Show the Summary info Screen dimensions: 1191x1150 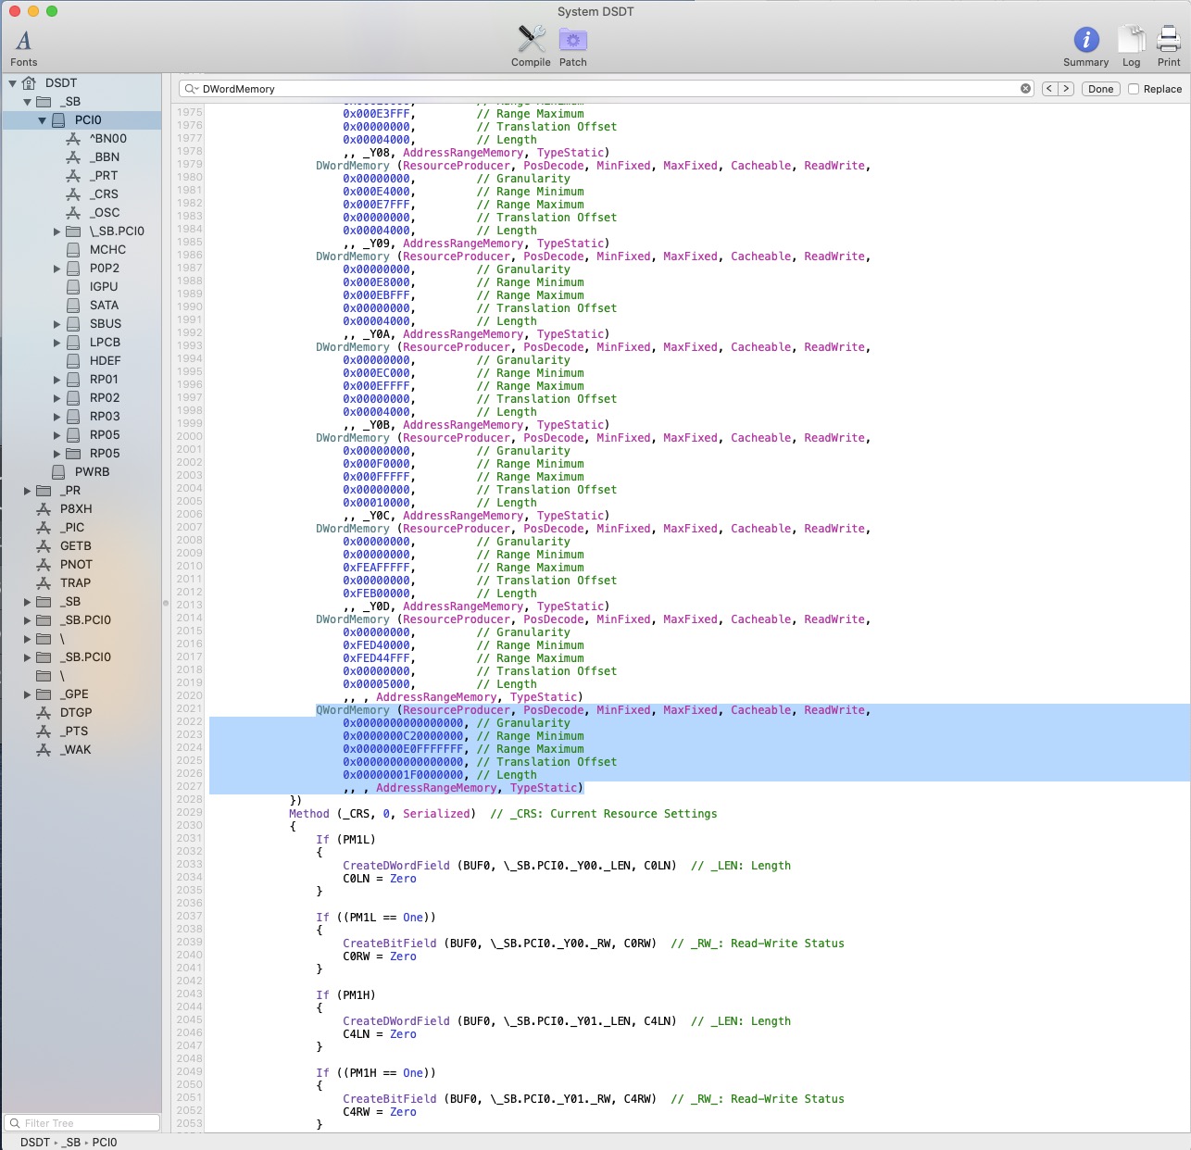click(1085, 40)
